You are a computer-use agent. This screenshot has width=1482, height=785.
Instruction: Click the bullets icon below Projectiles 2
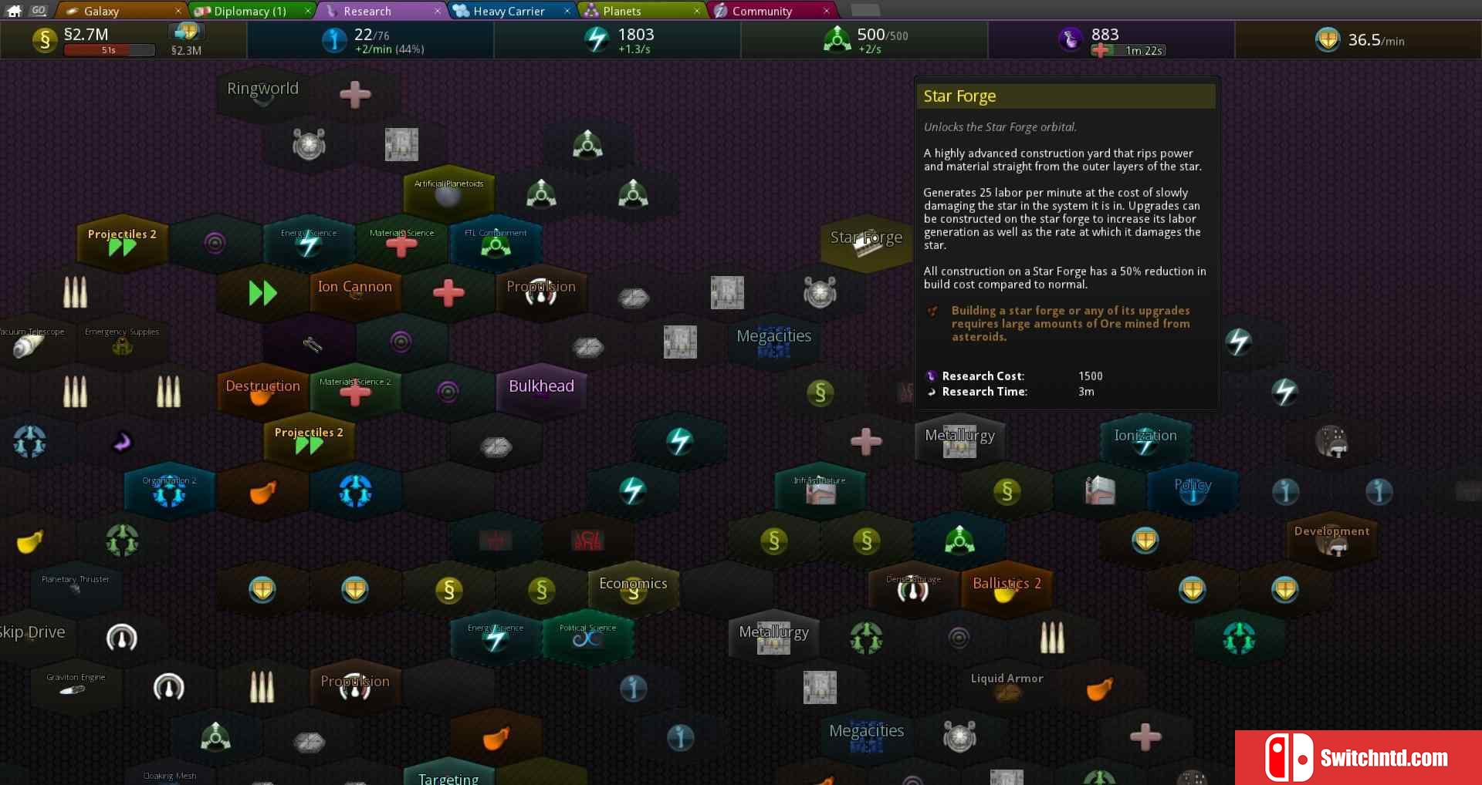[75, 292]
